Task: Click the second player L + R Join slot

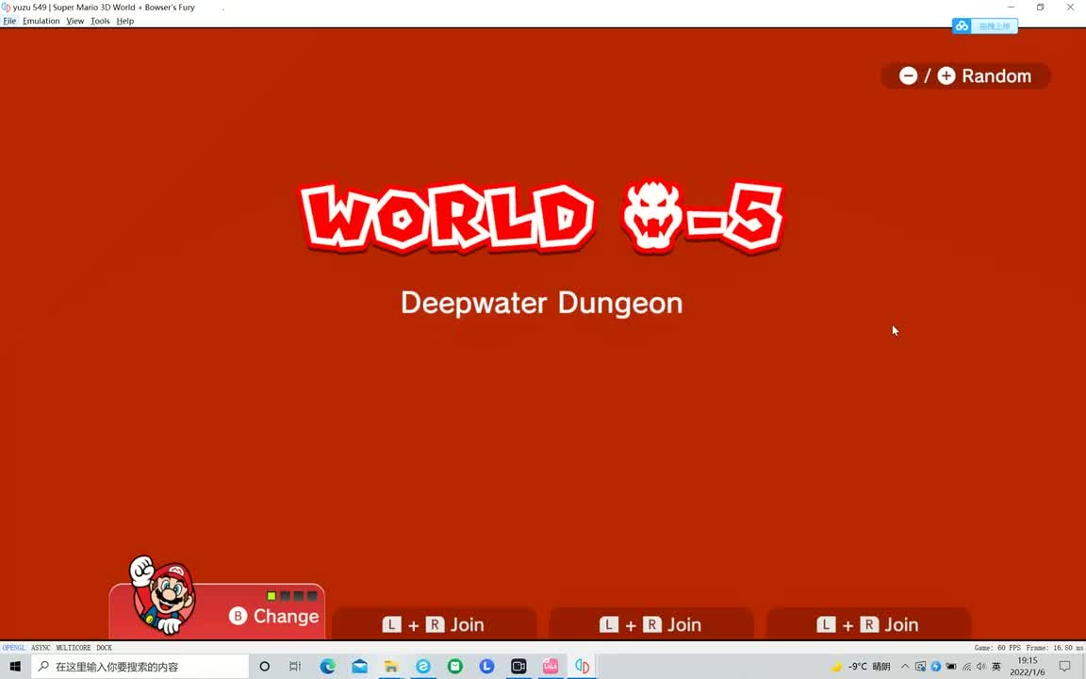Action: pos(434,624)
